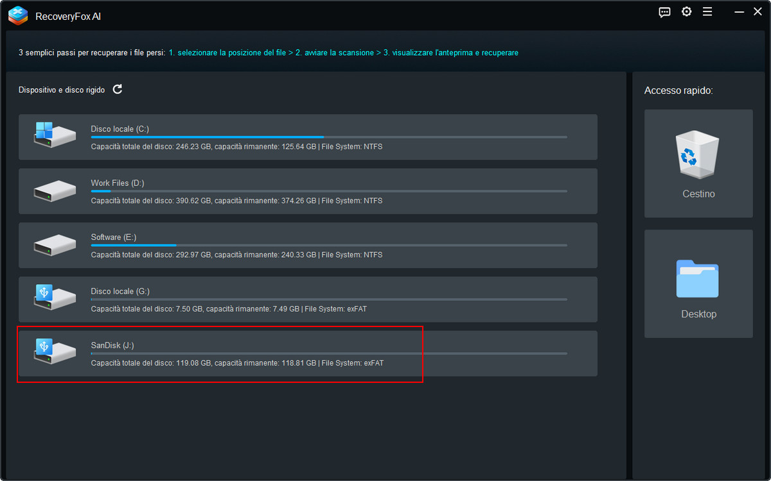Click step 2 'avviare la scansione' text
The image size is (771, 481).
coord(334,53)
